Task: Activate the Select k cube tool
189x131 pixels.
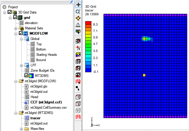Action: point(78,75)
